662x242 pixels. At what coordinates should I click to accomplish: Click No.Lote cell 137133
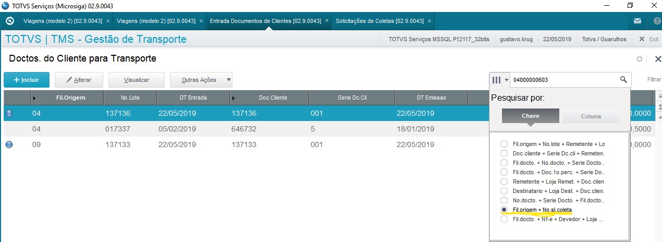point(118,144)
